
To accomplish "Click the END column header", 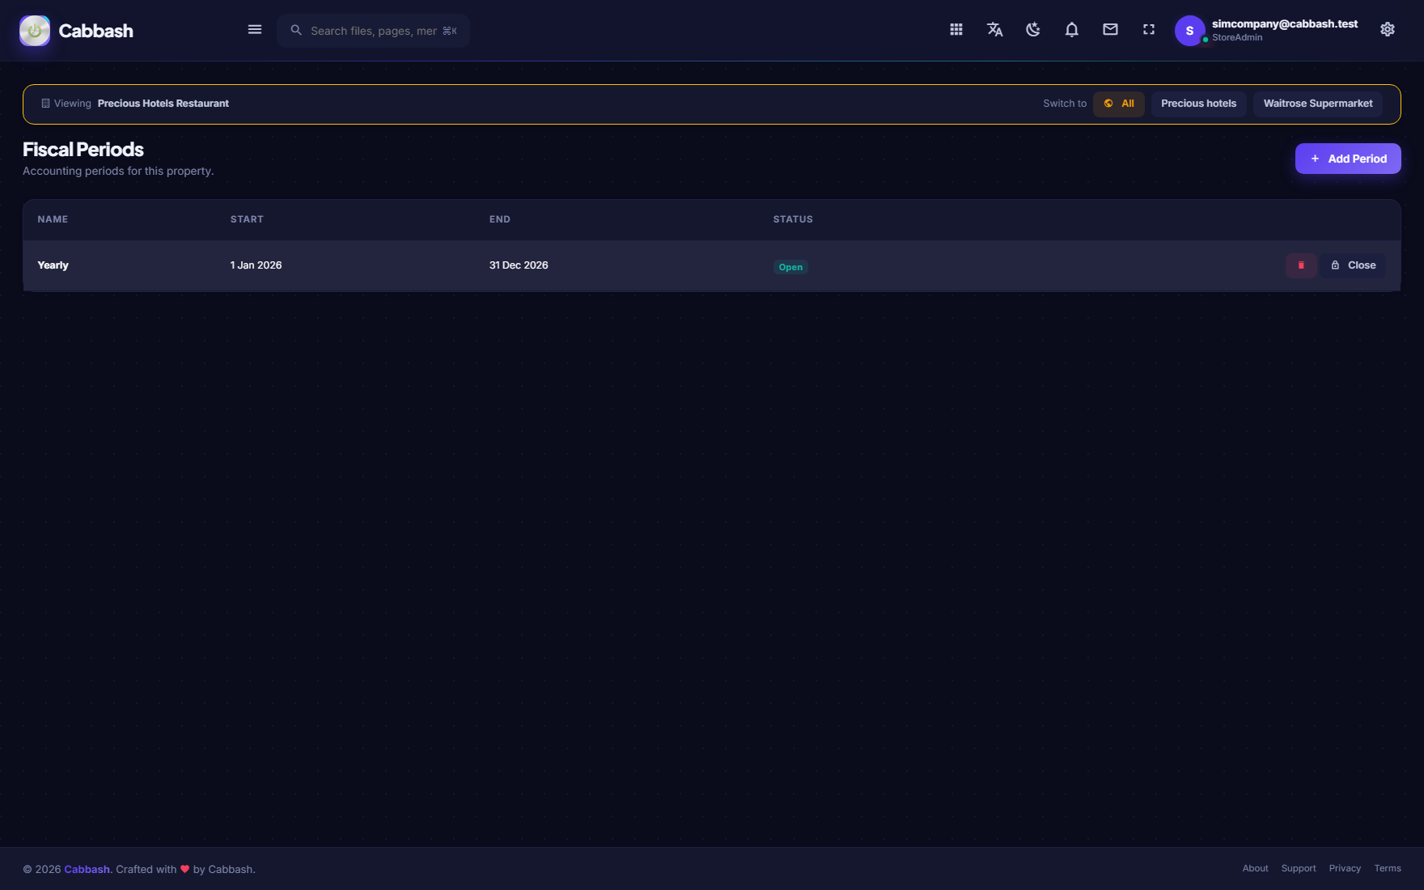I will [x=500, y=219].
